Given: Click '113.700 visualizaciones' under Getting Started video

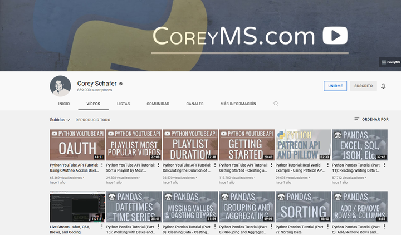Looking at the screenshot, I should point(236,178).
